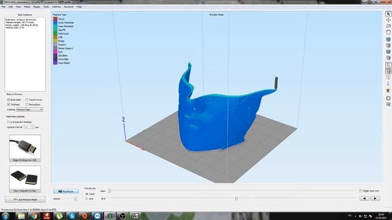Click the End layer slider handle
The height and width of the screenshot is (220, 392).
pyautogui.click(x=236, y=198)
